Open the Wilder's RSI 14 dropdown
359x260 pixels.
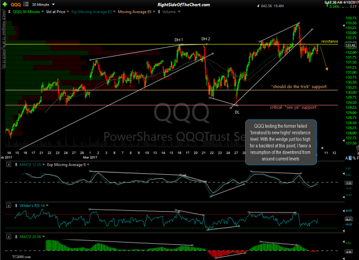(47, 206)
